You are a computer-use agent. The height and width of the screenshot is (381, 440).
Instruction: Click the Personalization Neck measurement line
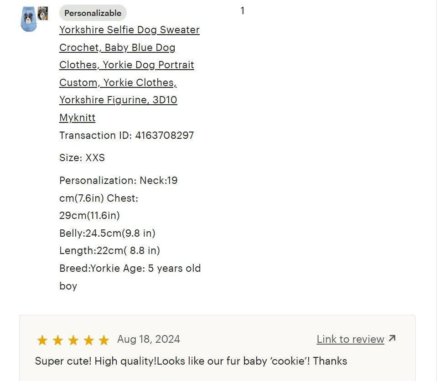(x=118, y=180)
